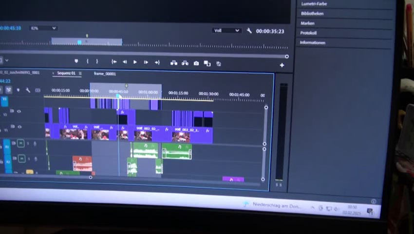
Task: Add a marker in the program monitor
Action: 76,61
